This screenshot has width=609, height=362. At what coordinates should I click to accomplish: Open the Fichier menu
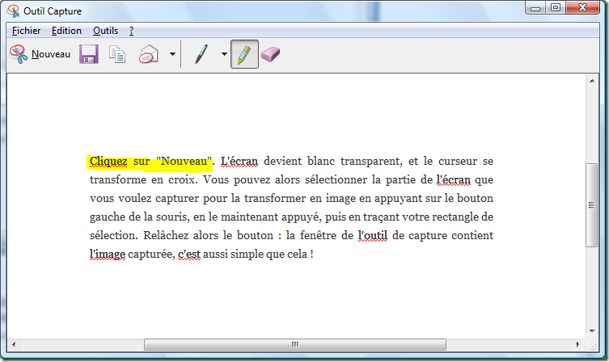click(x=26, y=31)
